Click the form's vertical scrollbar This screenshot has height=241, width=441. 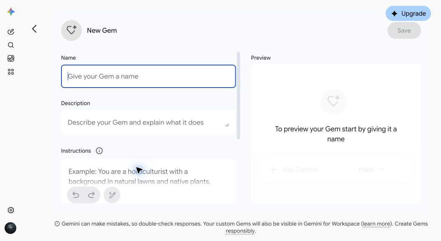(239, 95)
